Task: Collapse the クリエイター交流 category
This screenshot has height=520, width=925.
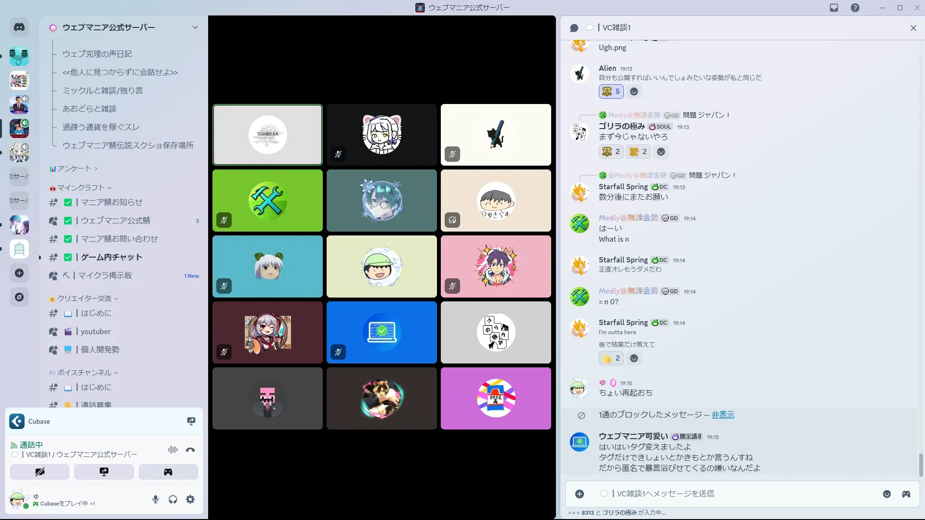Action: click(84, 299)
